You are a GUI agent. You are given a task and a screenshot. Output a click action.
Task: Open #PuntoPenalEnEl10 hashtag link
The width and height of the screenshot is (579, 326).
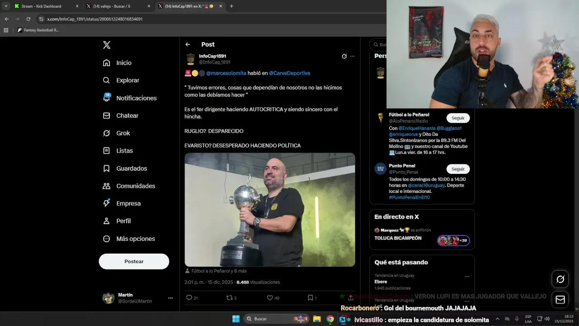point(409,197)
